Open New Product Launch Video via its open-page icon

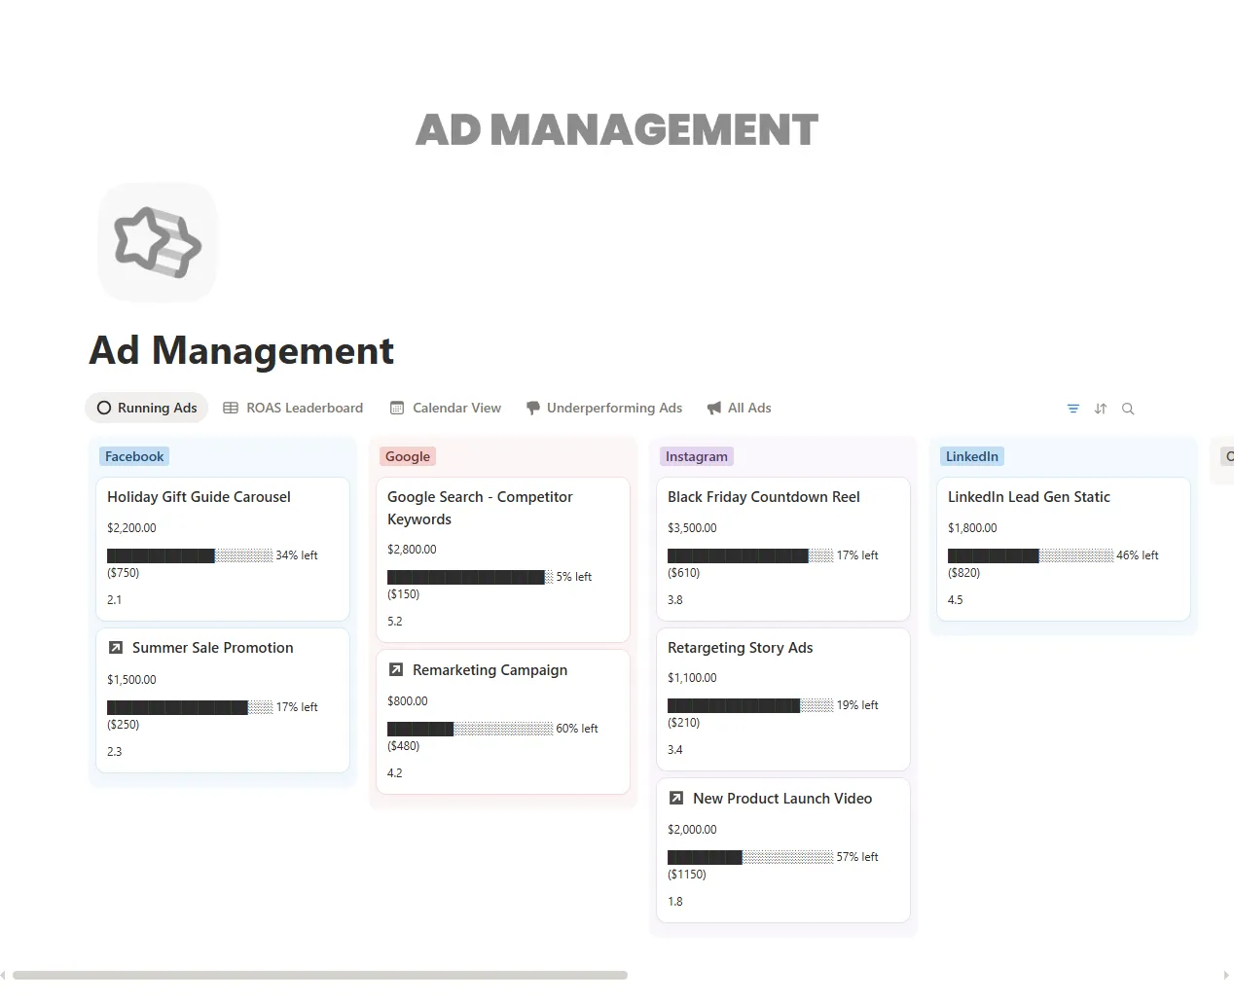pos(675,798)
